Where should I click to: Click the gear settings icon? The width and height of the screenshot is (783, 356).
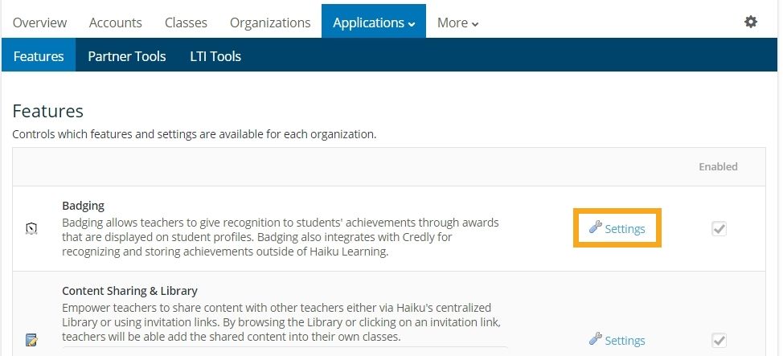tap(750, 23)
